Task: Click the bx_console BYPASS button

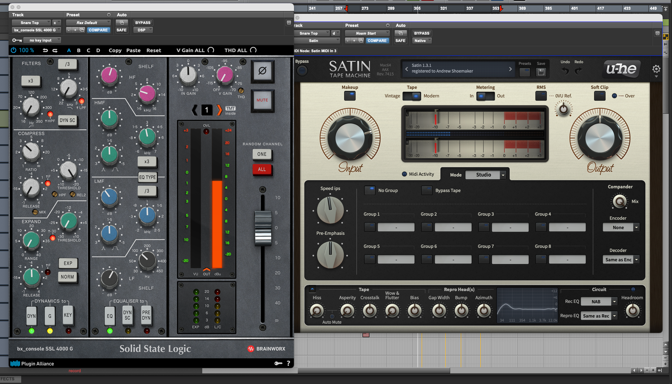Action: tap(143, 23)
